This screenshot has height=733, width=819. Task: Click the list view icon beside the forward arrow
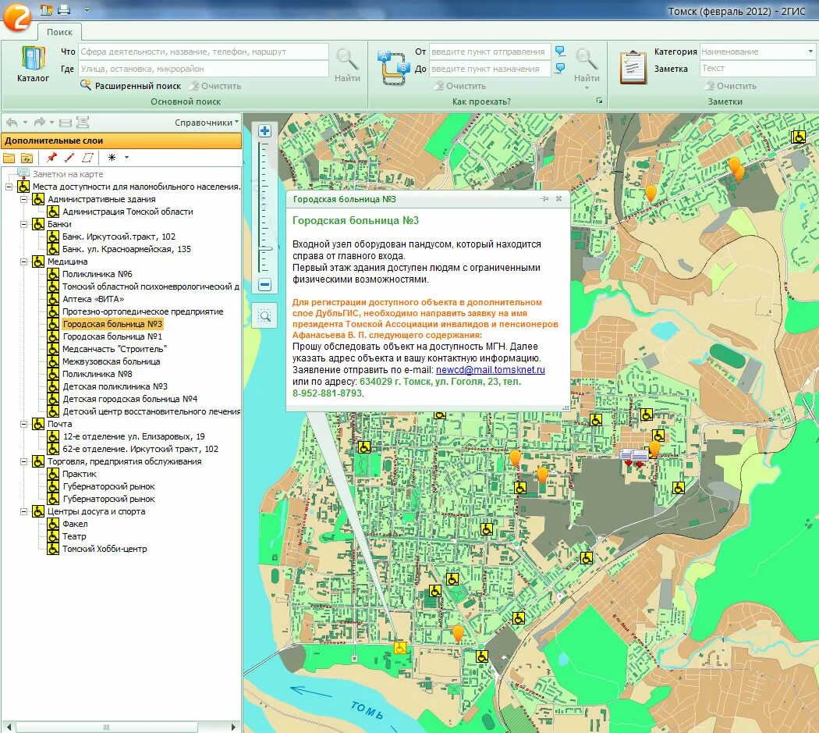[66, 123]
